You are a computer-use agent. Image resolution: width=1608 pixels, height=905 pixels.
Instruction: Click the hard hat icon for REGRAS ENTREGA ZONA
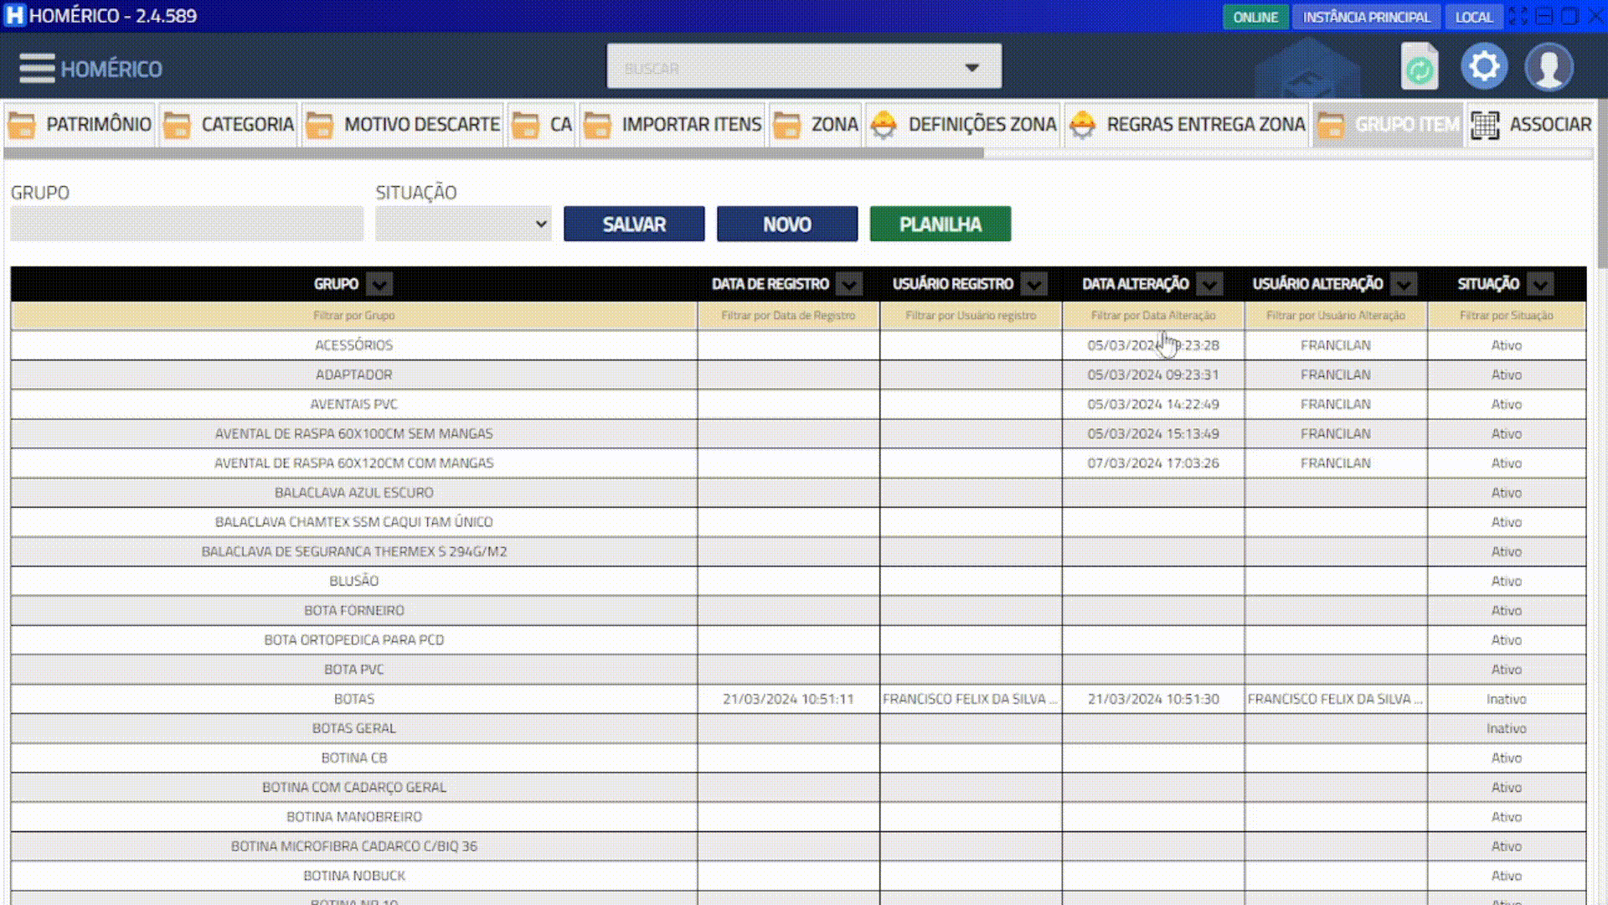tap(1082, 125)
